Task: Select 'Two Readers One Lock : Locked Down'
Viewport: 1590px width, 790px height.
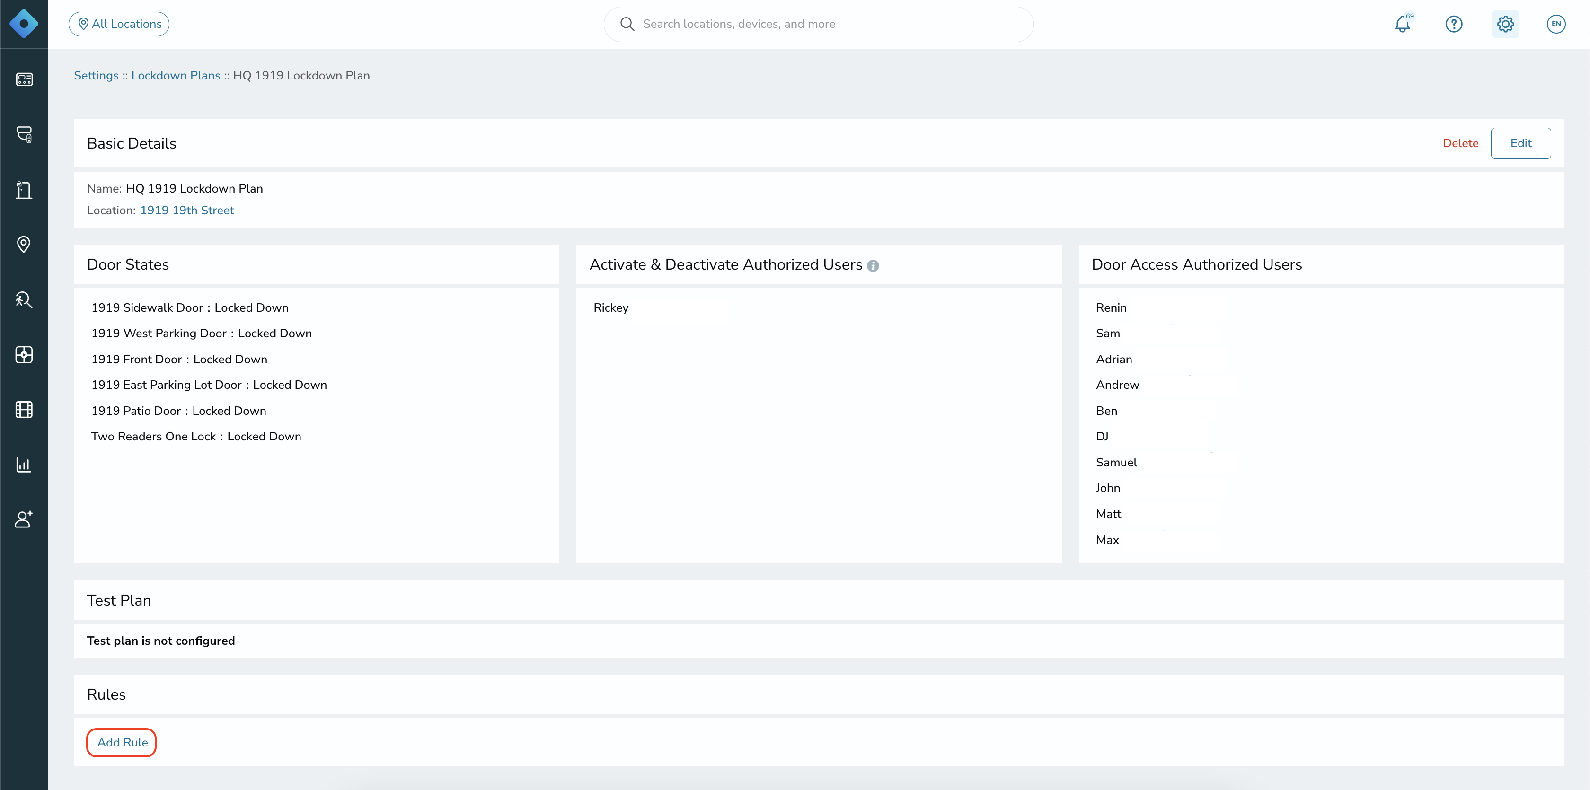Action: (x=196, y=436)
